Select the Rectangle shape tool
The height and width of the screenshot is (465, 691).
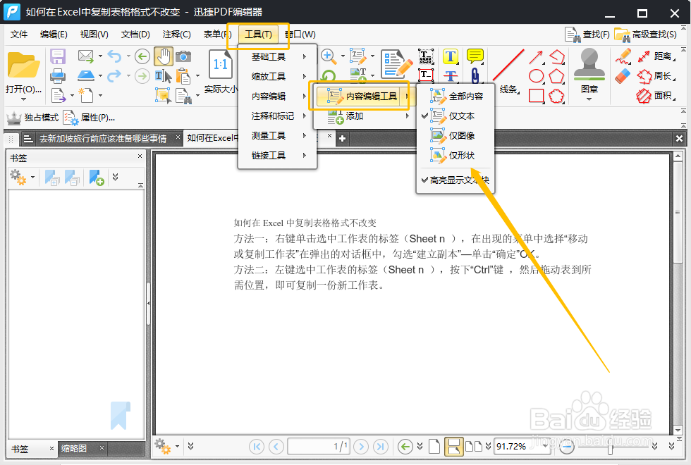pos(536,96)
